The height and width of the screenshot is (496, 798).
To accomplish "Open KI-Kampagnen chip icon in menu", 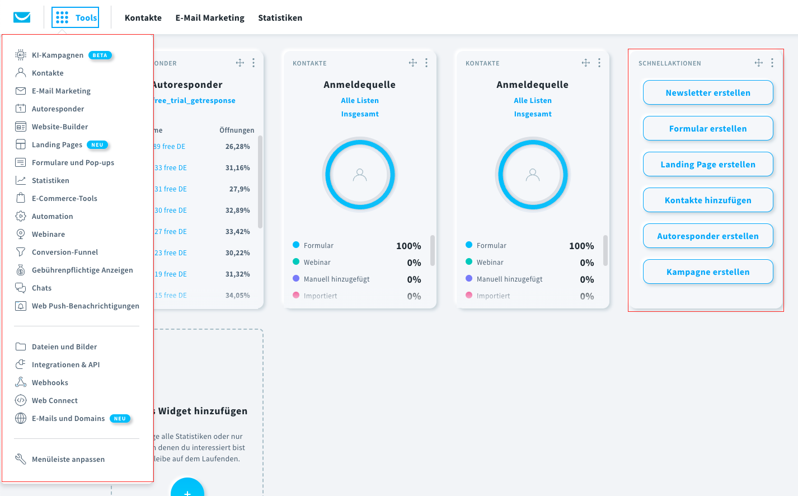I will tap(21, 55).
